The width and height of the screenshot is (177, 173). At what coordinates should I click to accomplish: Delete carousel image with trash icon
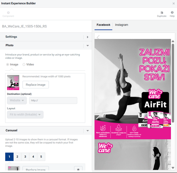78,169
